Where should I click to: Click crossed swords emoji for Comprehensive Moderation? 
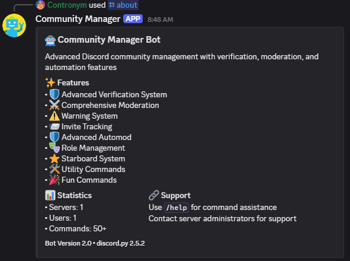click(x=54, y=105)
